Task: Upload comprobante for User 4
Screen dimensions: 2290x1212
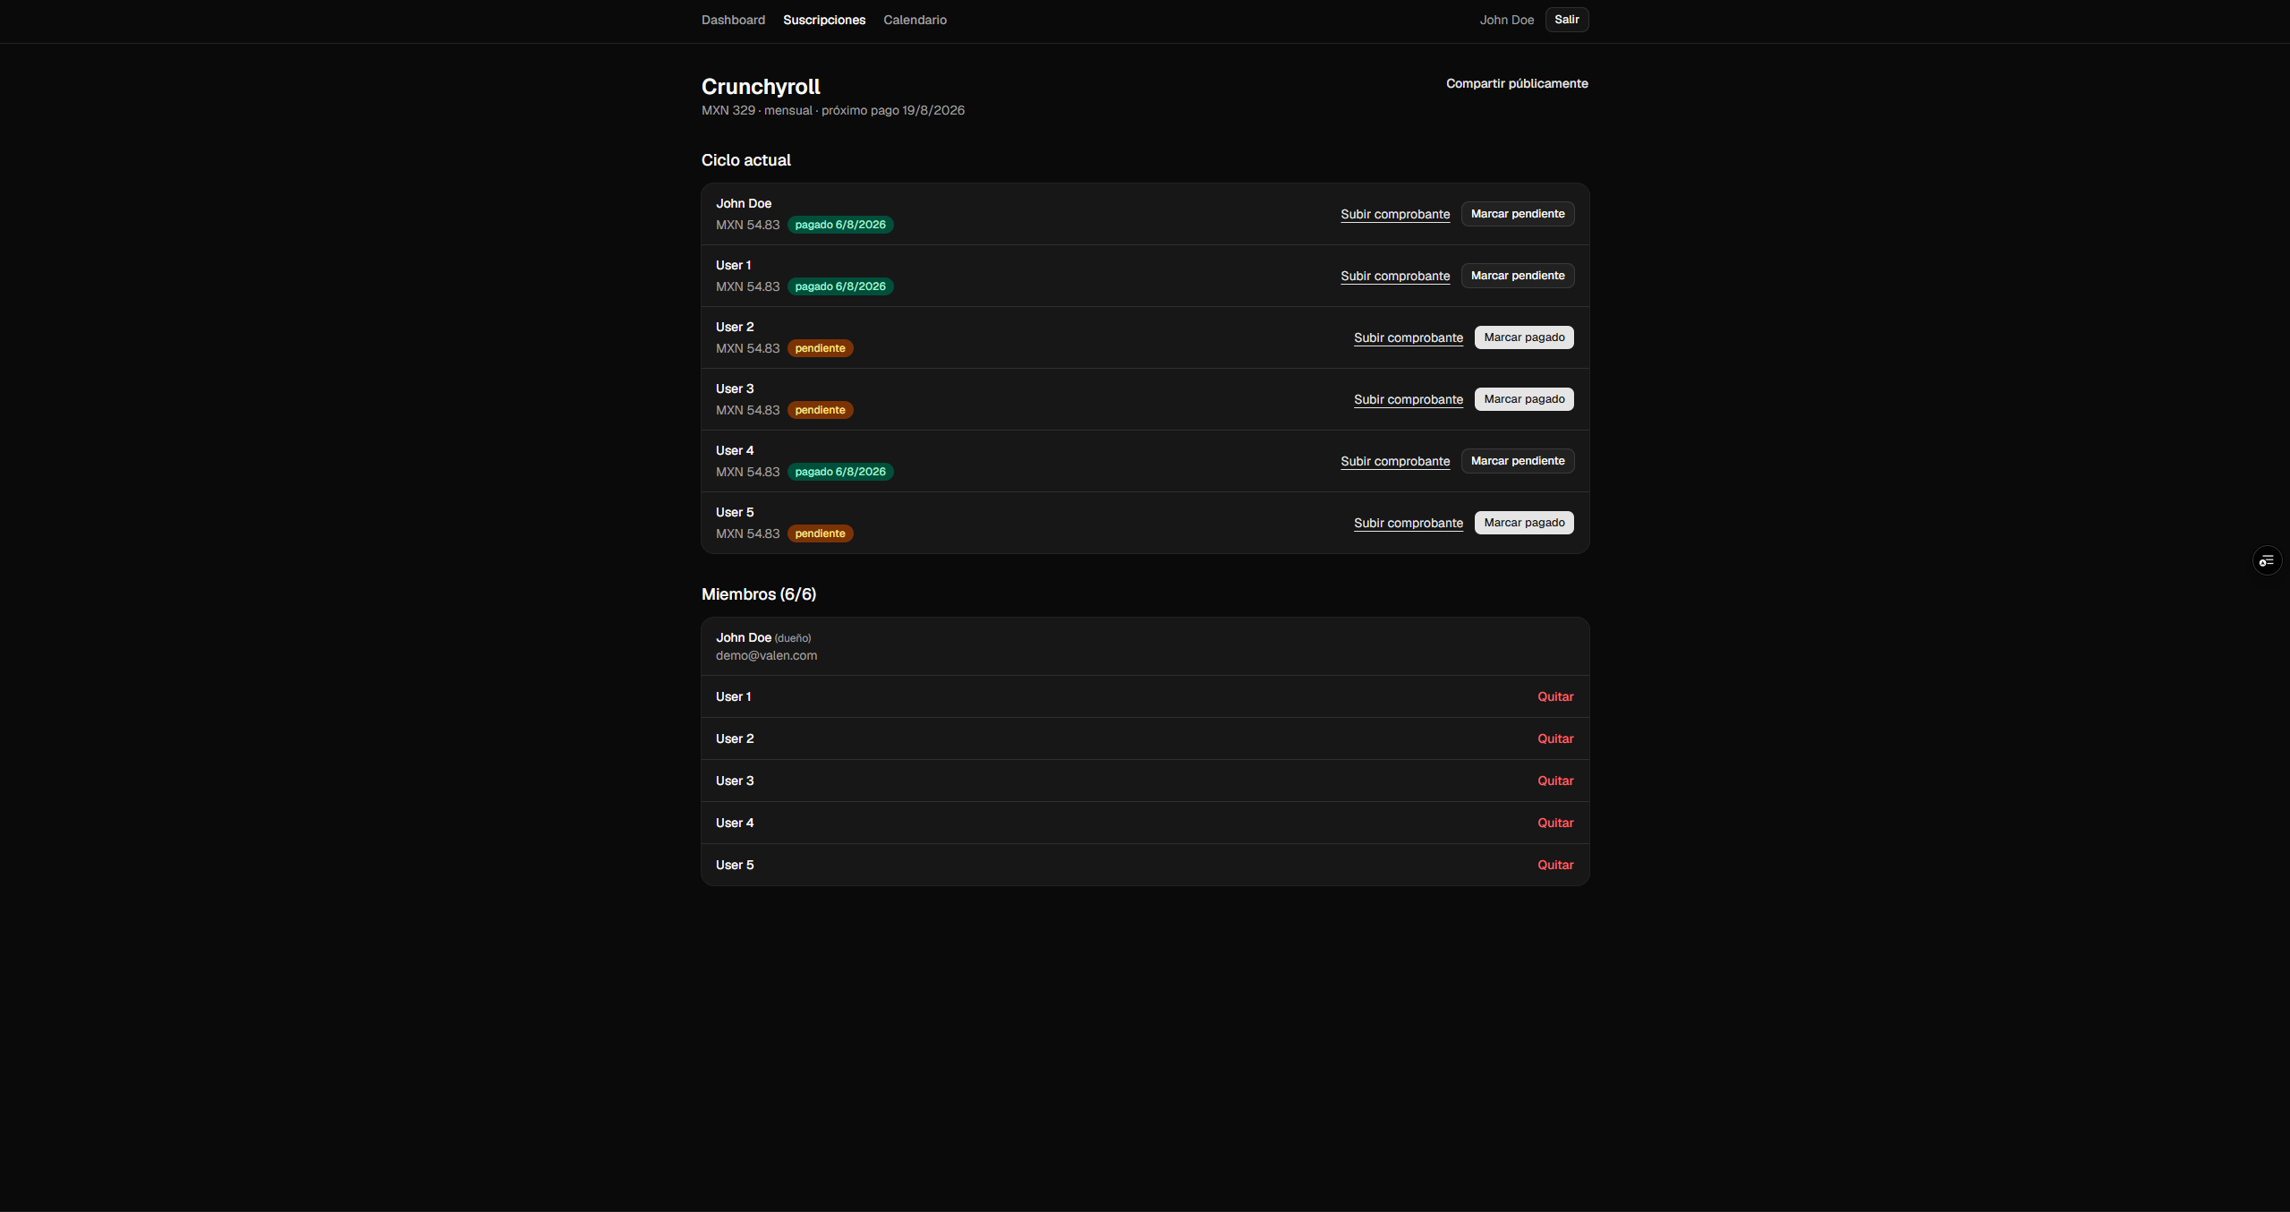Action: pyautogui.click(x=1395, y=461)
